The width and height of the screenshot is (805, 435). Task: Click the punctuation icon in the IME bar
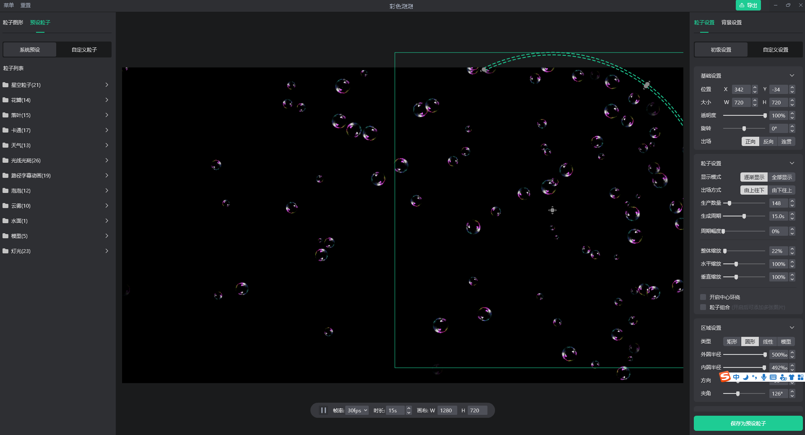click(x=755, y=377)
